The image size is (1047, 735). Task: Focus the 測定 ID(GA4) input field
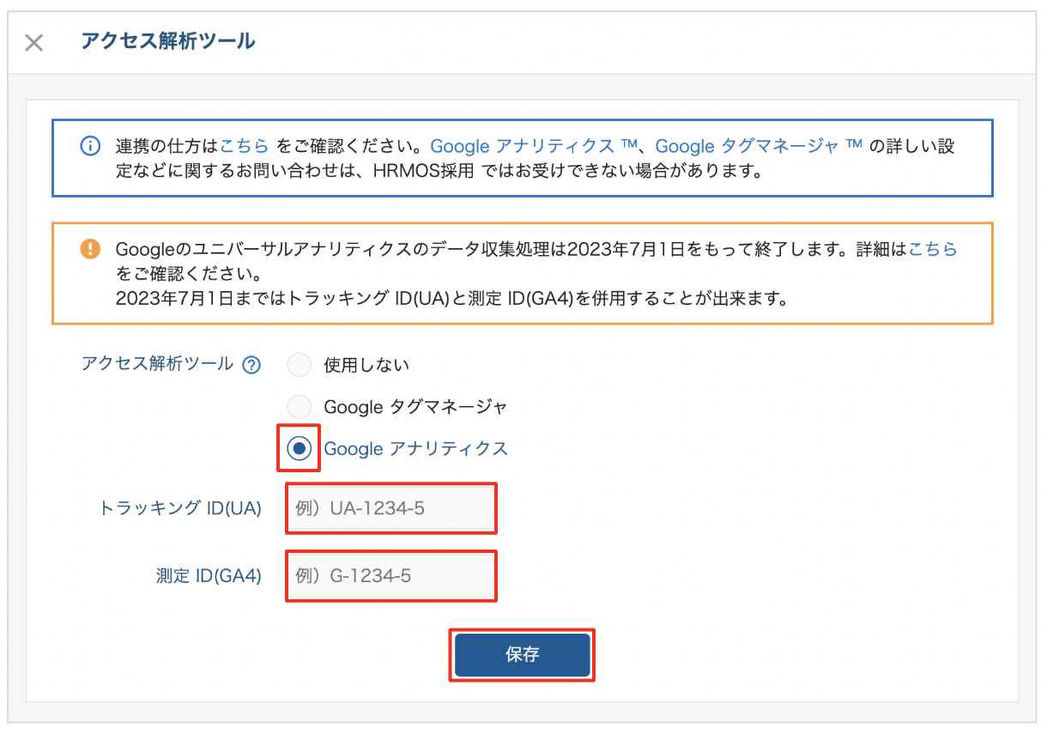(x=390, y=575)
